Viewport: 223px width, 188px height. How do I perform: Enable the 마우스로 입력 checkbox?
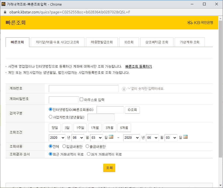point(81,99)
